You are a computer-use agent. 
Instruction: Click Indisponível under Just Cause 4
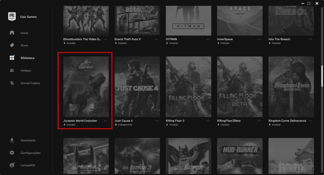coord(125,125)
